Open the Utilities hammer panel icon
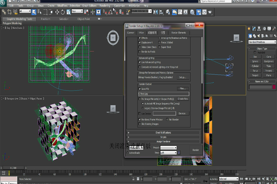 [x=274, y=28]
